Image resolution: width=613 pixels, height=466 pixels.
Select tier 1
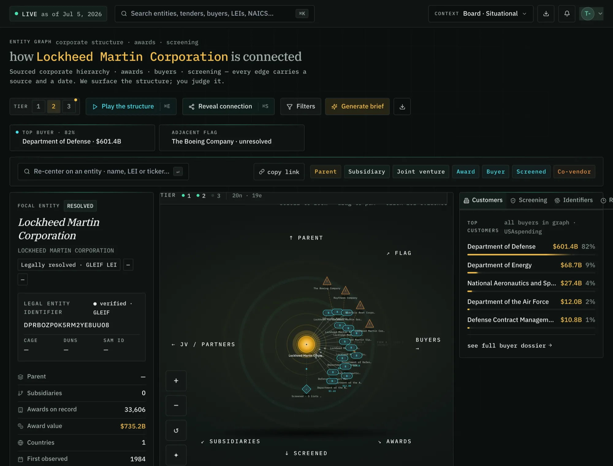(38, 106)
